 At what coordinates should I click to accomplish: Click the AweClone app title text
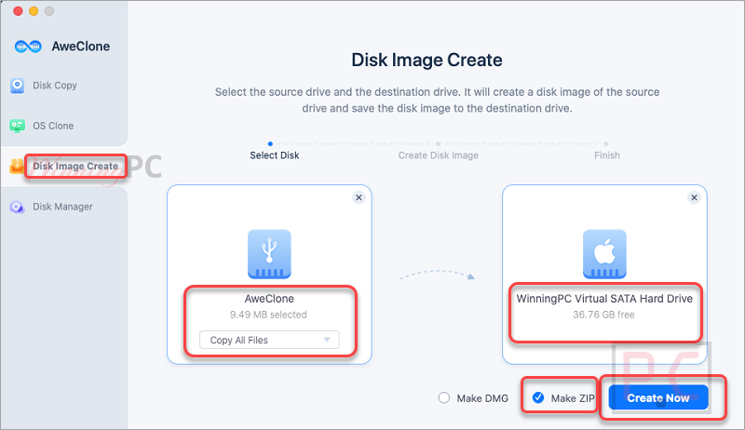click(x=81, y=47)
